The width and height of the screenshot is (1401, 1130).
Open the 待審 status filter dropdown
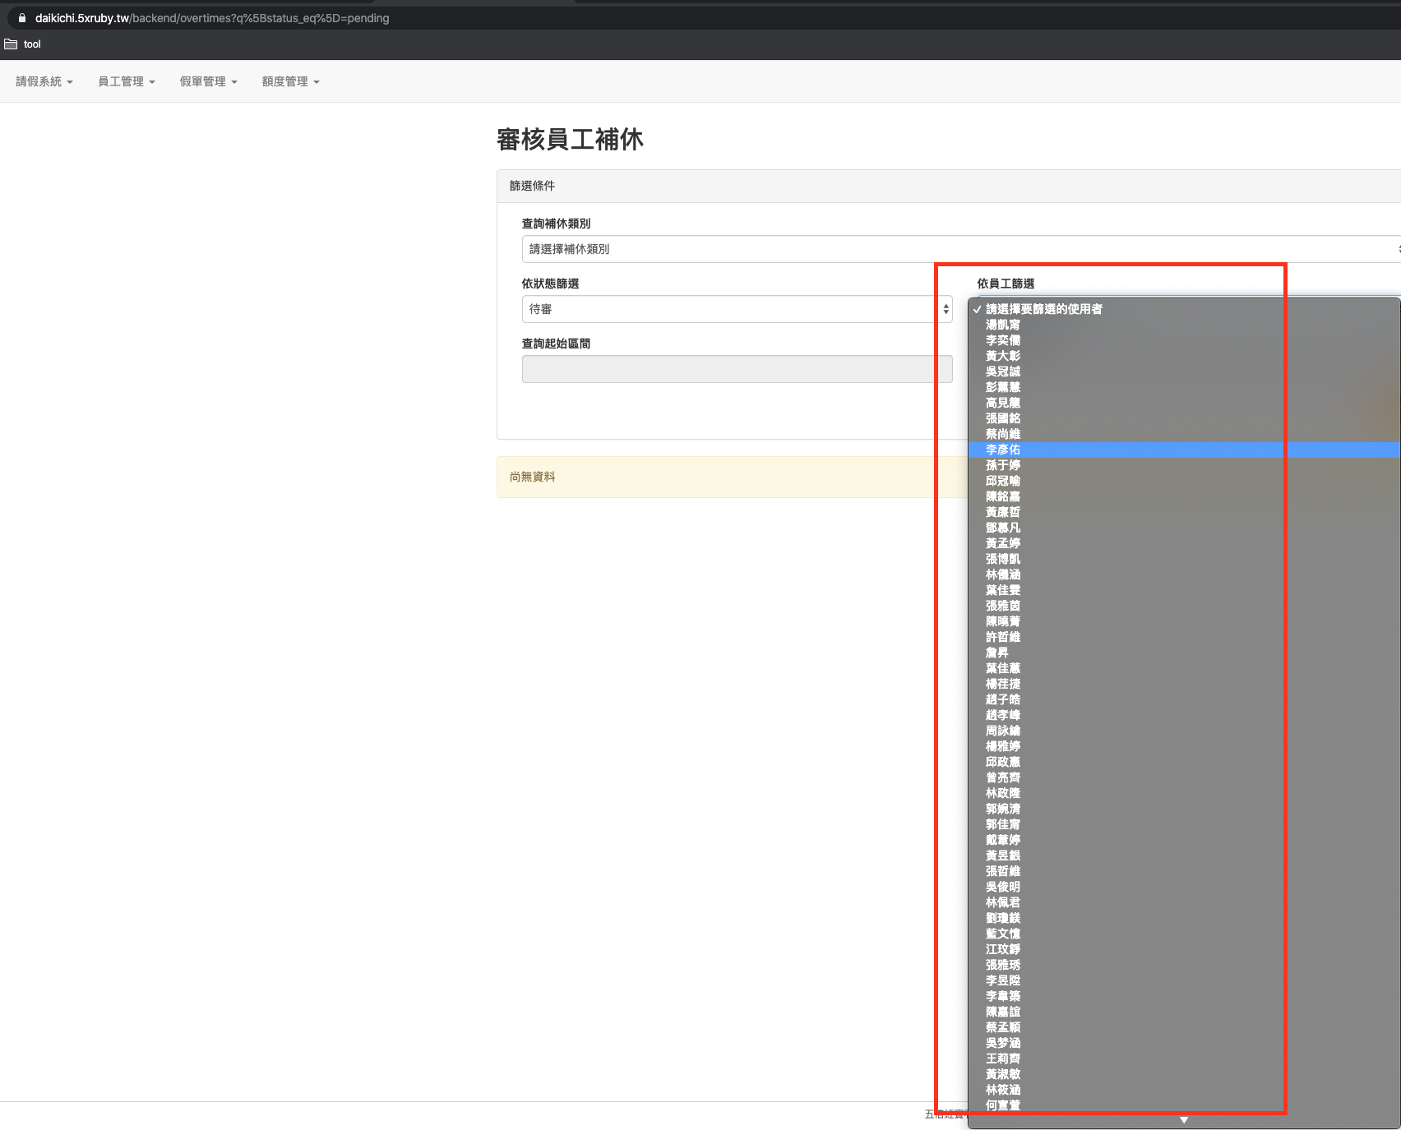(737, 309)
